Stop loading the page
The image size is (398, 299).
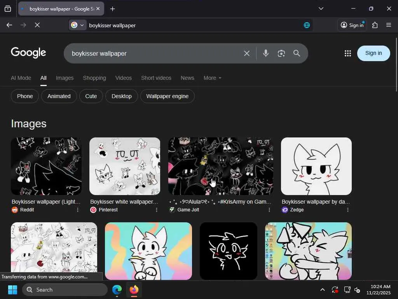(x=37, y=25)
